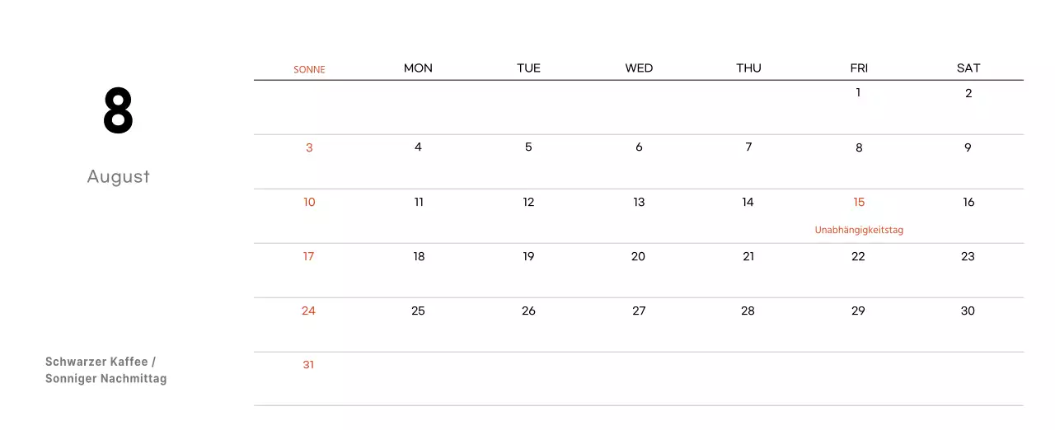This screenshot has width=1055, height=430.
Task: Click date 2 in Saturday column
Action: [968, 93]
